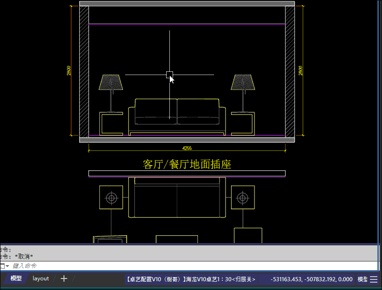Select the right floor socket symbol in plan

tap(243, 198)
